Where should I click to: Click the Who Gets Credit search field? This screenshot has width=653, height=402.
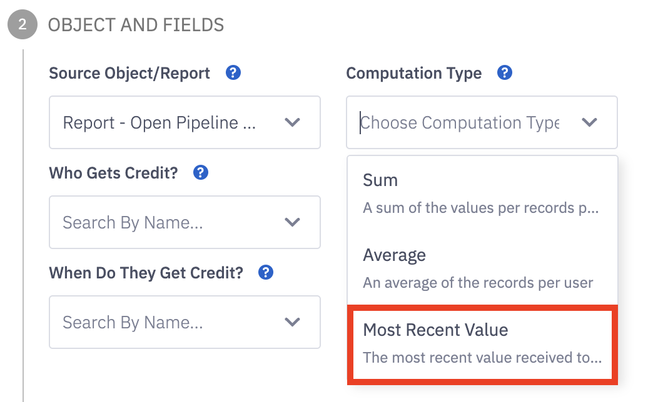click(x=185, y=222)
